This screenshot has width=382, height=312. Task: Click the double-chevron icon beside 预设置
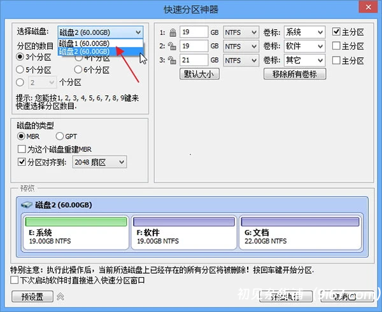tap(60, 297)
